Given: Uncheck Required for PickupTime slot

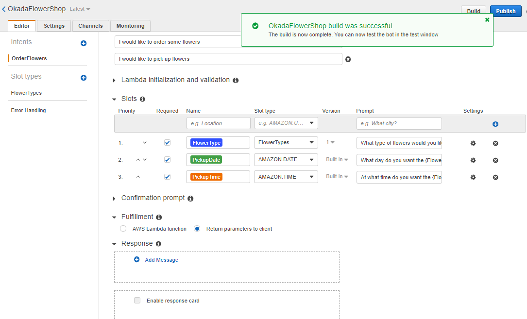Looking at the screenshot, I should tap(167, 177).
